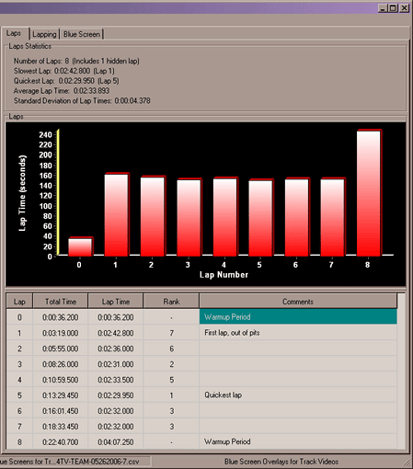The image size is (413, 469).
Task: Click total time 0:22:40.700 cell
Action: coord(61,441)
